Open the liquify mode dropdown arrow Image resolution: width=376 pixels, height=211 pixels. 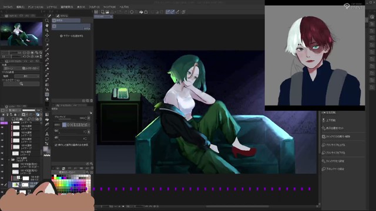tap(89, 125)
